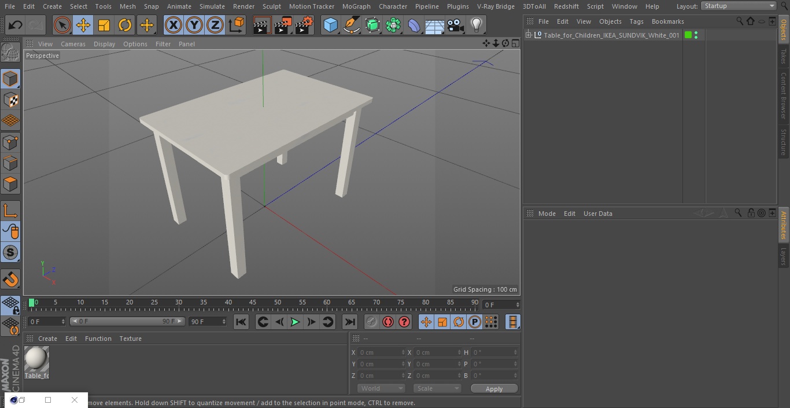790x408 pixels.
Task: Switch to the Structure side tab
Action: (784, 142)
